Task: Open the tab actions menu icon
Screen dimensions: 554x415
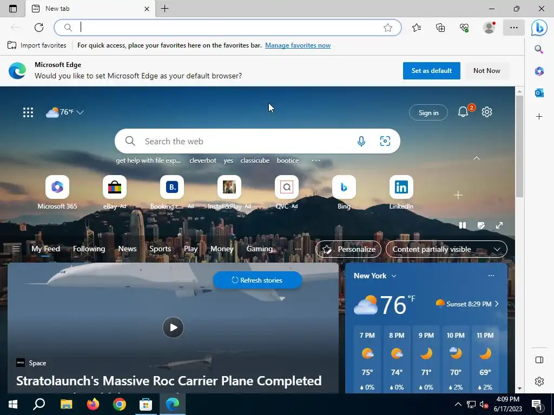Action: tap(13, 9)
